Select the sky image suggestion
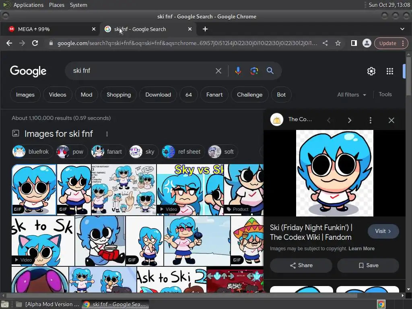412x309 pixels. click(x=144, y=152)
